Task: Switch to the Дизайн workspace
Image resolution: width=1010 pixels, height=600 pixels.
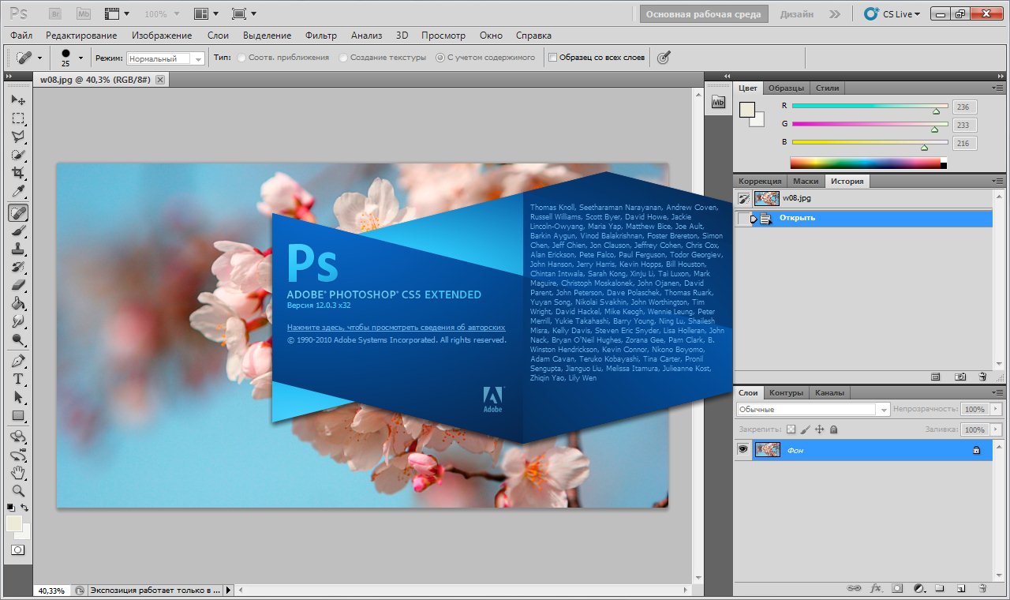Action: tap(797, 14)
